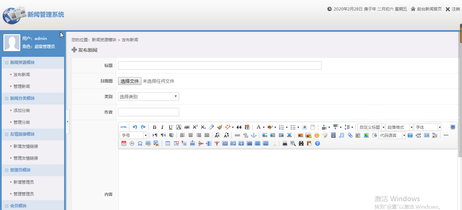Click the special character omega icon
The image size is (462, 210).
pos(140,143)
